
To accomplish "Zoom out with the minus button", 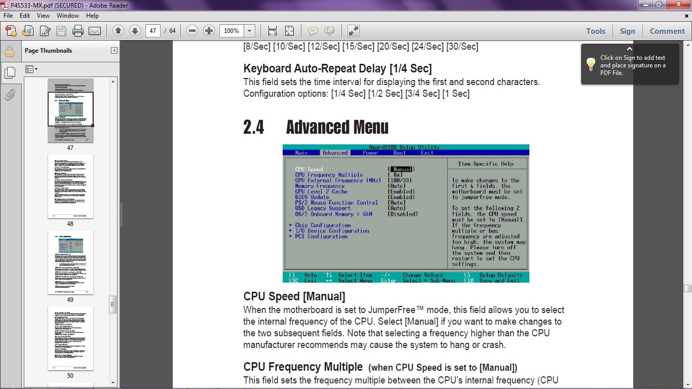I will pos(192,31).
